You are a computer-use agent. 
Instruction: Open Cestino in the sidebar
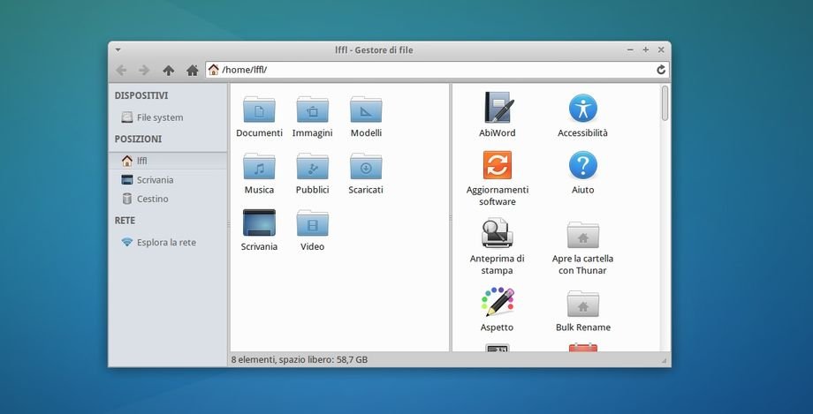pos(152,199)
